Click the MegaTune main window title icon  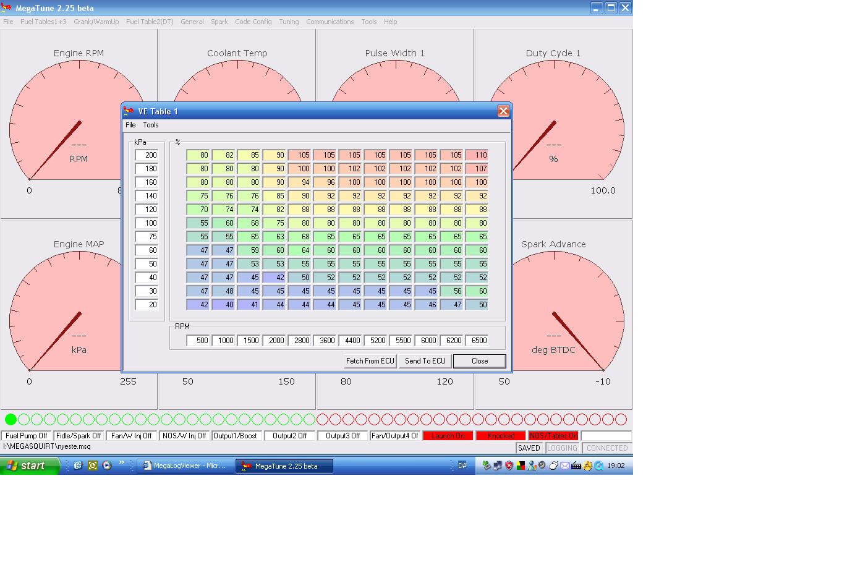coord(7,8)
